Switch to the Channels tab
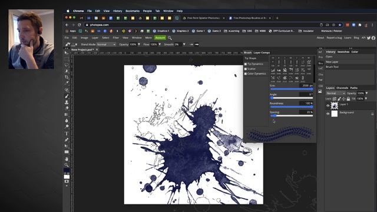Image resolution: width=377 pixels, height=212 pixels. coord(342,88)
